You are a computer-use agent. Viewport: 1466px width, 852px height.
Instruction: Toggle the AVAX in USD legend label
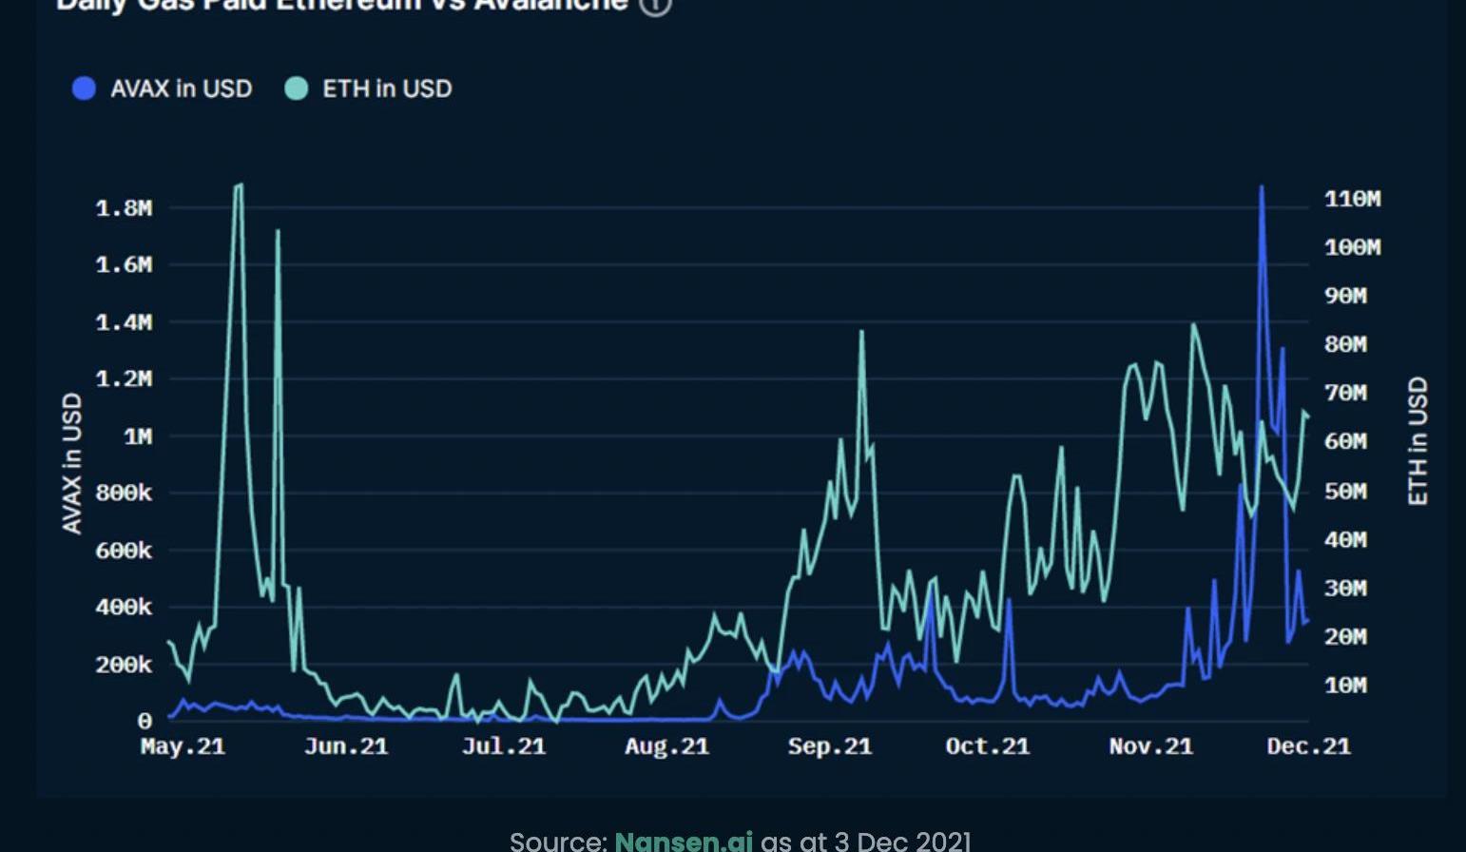point(181,89)
